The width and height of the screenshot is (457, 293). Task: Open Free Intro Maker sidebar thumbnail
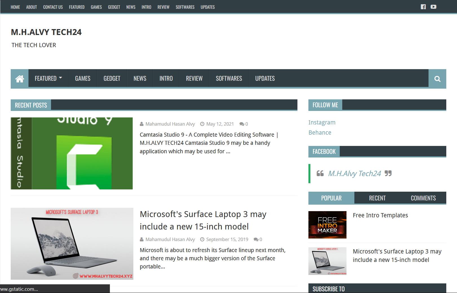327,225
